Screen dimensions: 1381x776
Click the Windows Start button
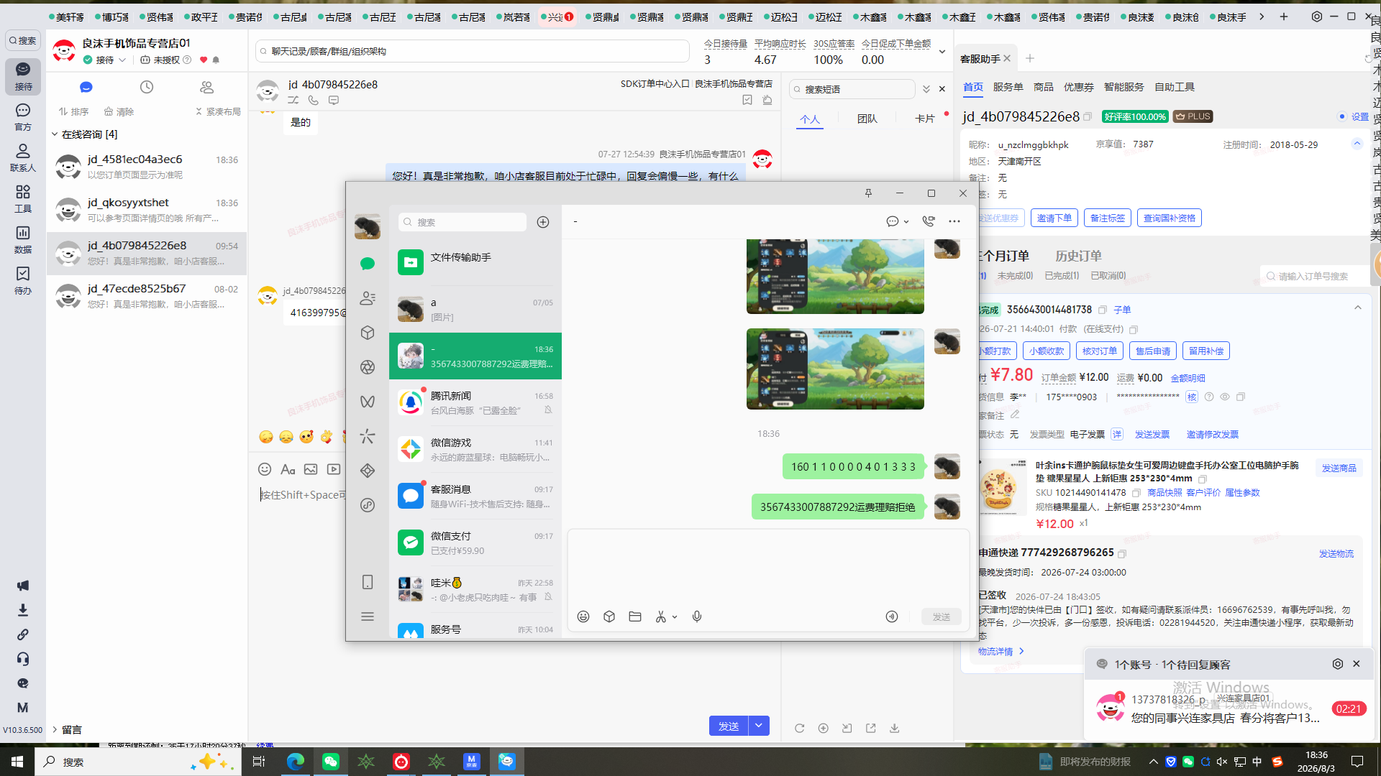click(x=17, y=762)
